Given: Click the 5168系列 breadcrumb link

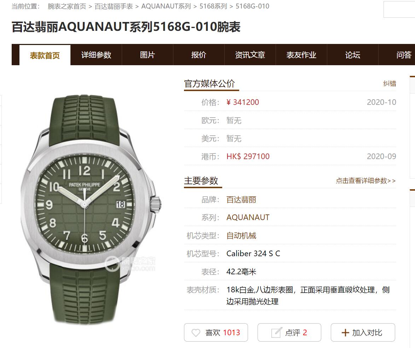Looking at the screenshot, I should click(213, 6).
